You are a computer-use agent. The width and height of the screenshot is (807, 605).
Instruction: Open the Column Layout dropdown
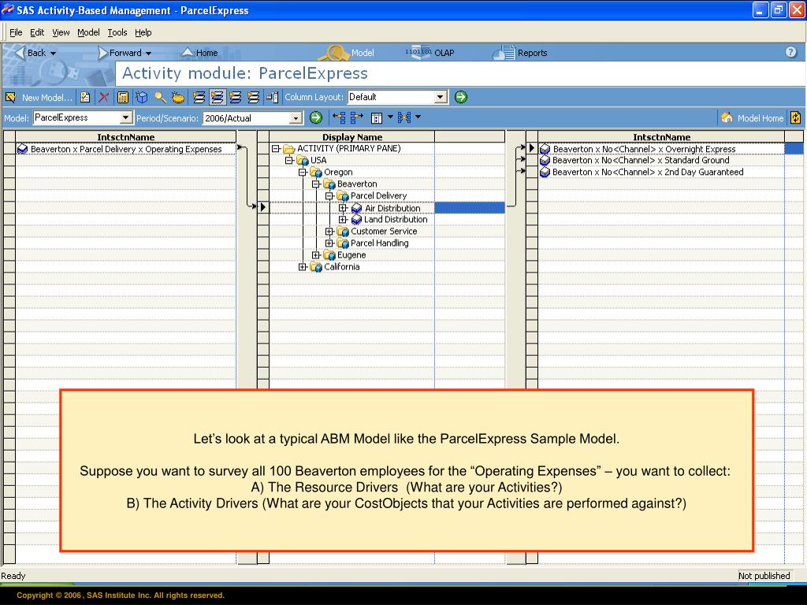pyautogui.click(x=440, y=97)
